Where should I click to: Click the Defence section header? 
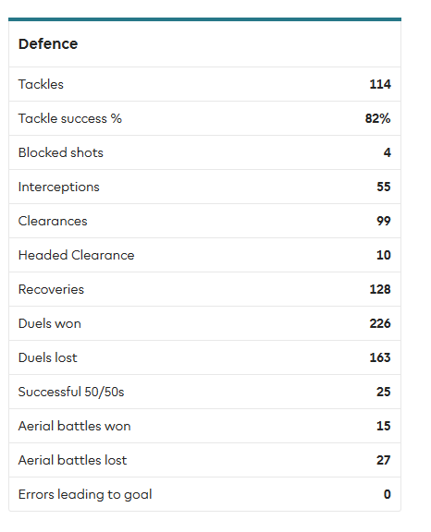click(48, 44)
